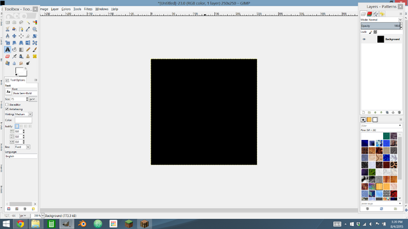Adjust the layer Opacity slider

[x=381, y=25]
